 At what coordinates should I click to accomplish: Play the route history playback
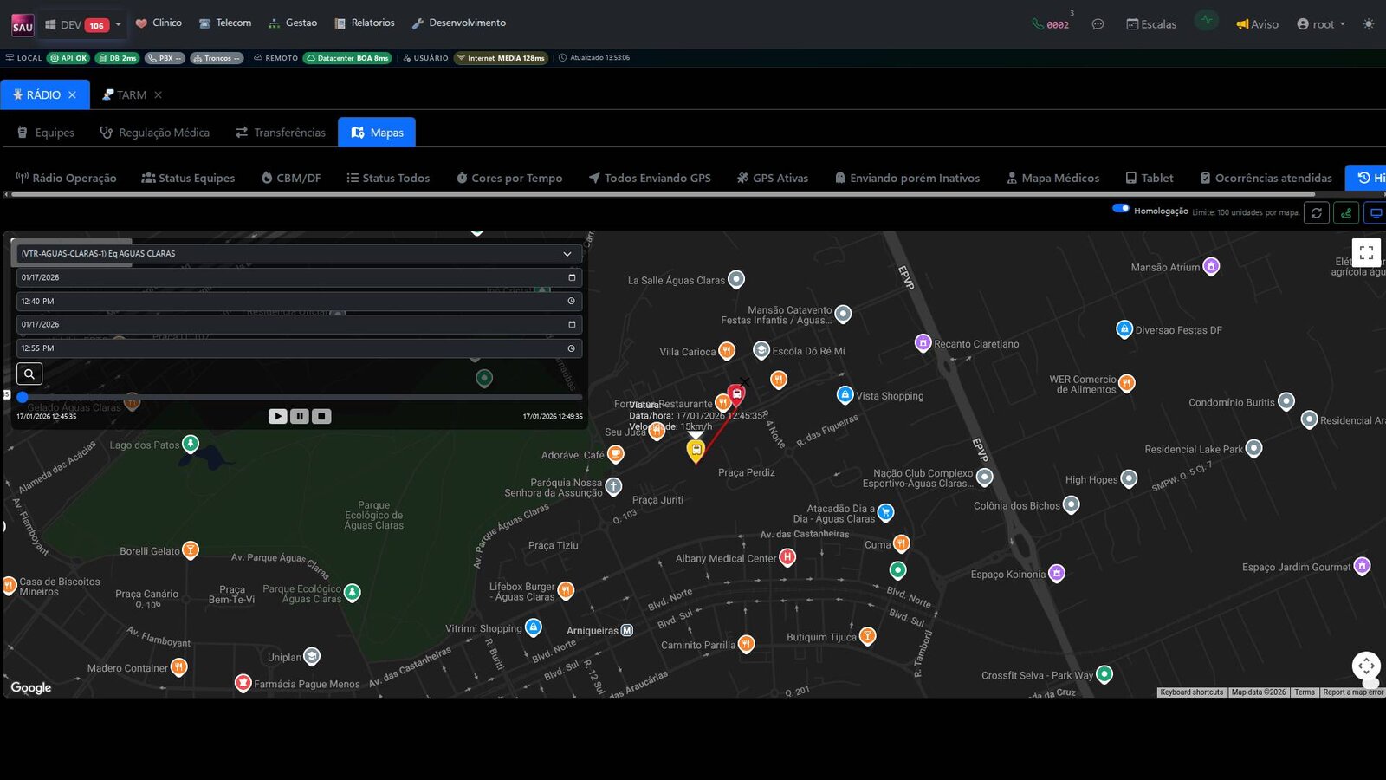277,416
